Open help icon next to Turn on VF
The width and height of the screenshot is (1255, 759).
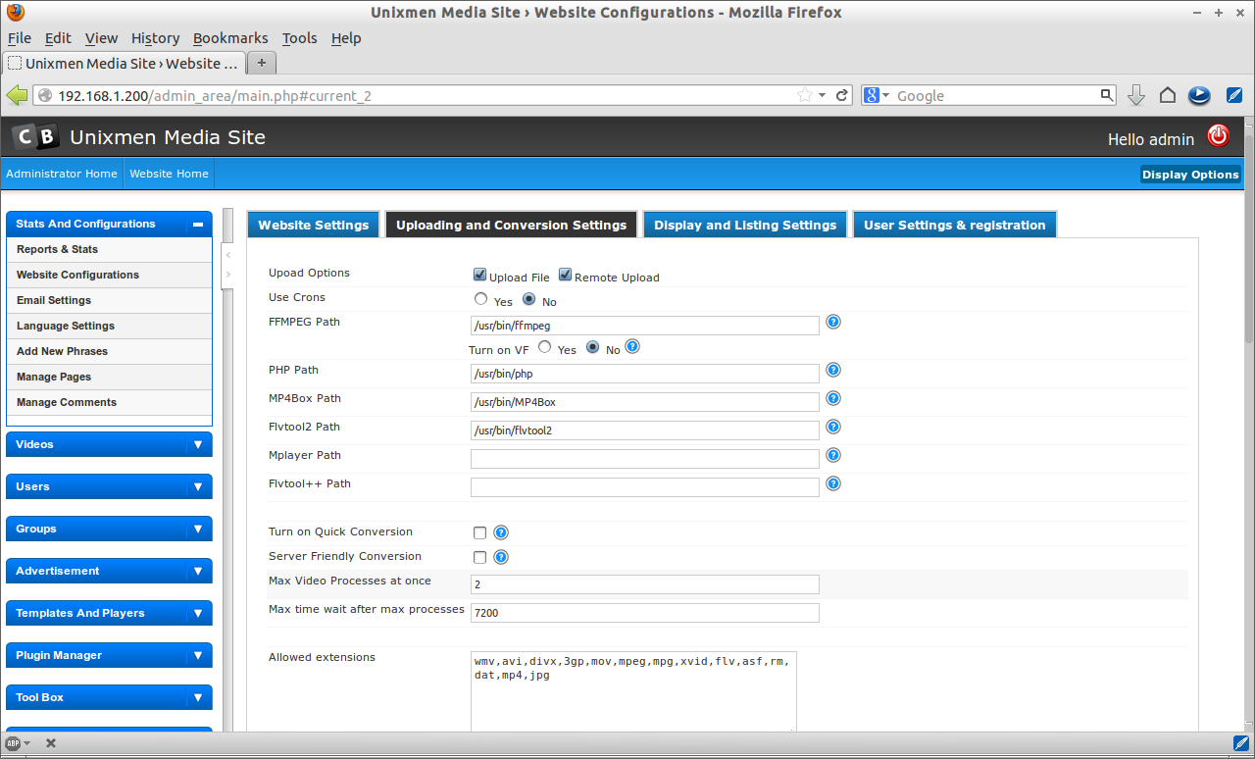pyautogui.click(x=632, y=346)
